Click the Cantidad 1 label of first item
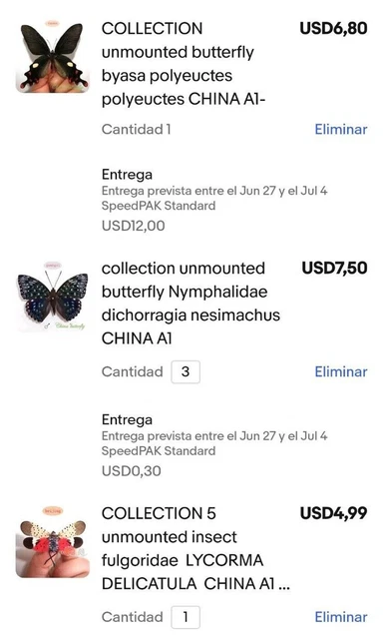 136,129
